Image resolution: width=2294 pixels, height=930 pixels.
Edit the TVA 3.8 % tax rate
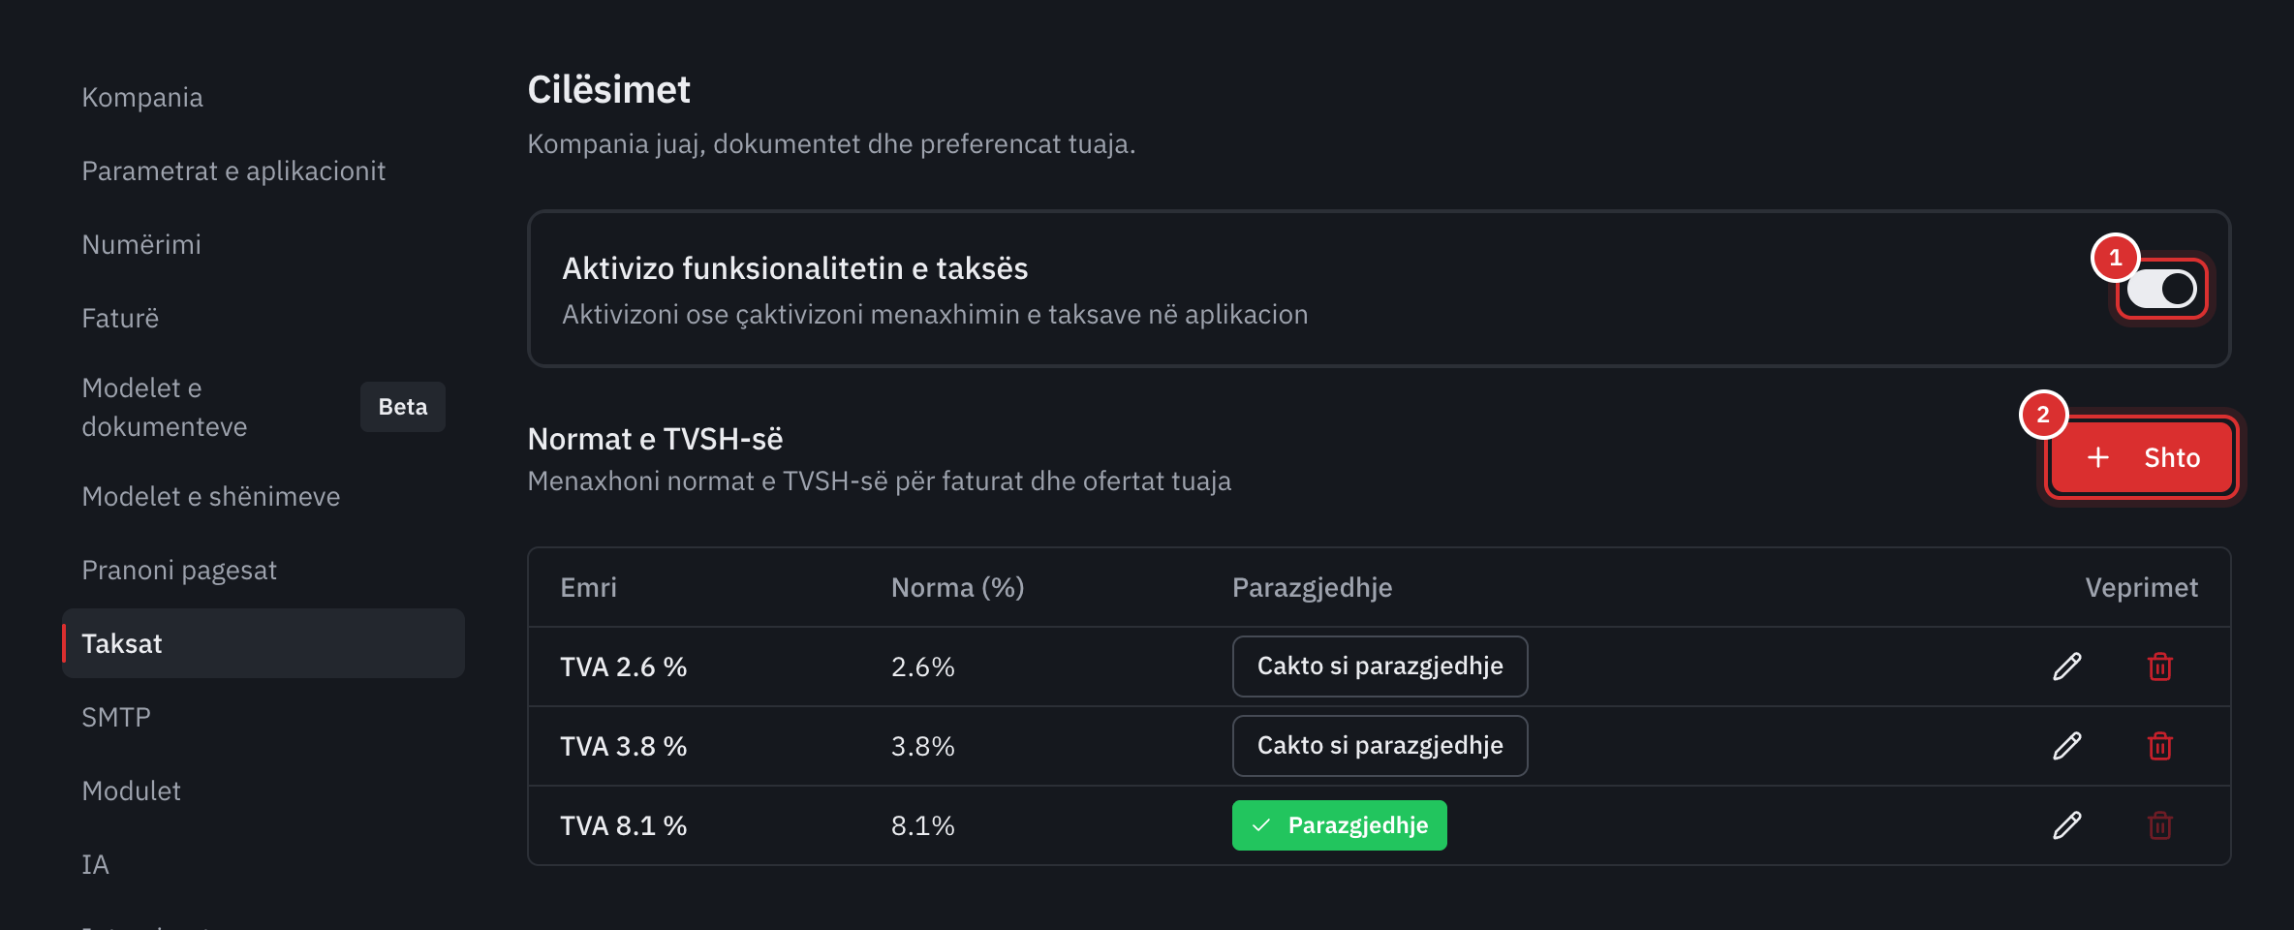click(x=2067, y=746)
